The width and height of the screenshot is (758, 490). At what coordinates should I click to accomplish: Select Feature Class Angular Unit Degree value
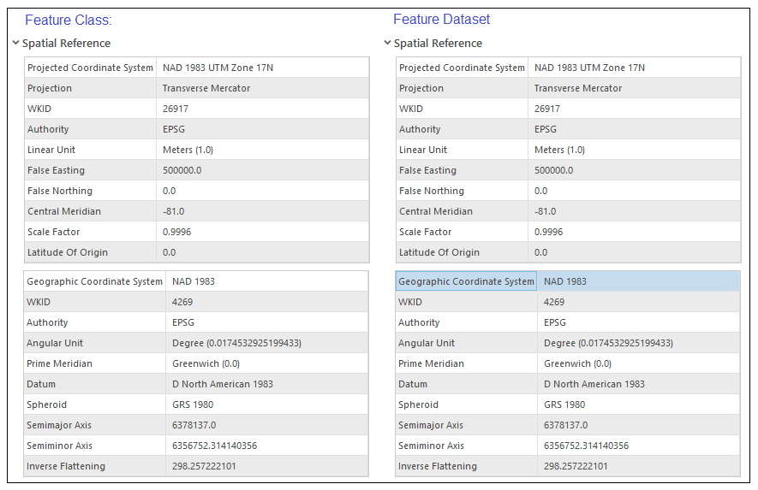click(236, 343)
